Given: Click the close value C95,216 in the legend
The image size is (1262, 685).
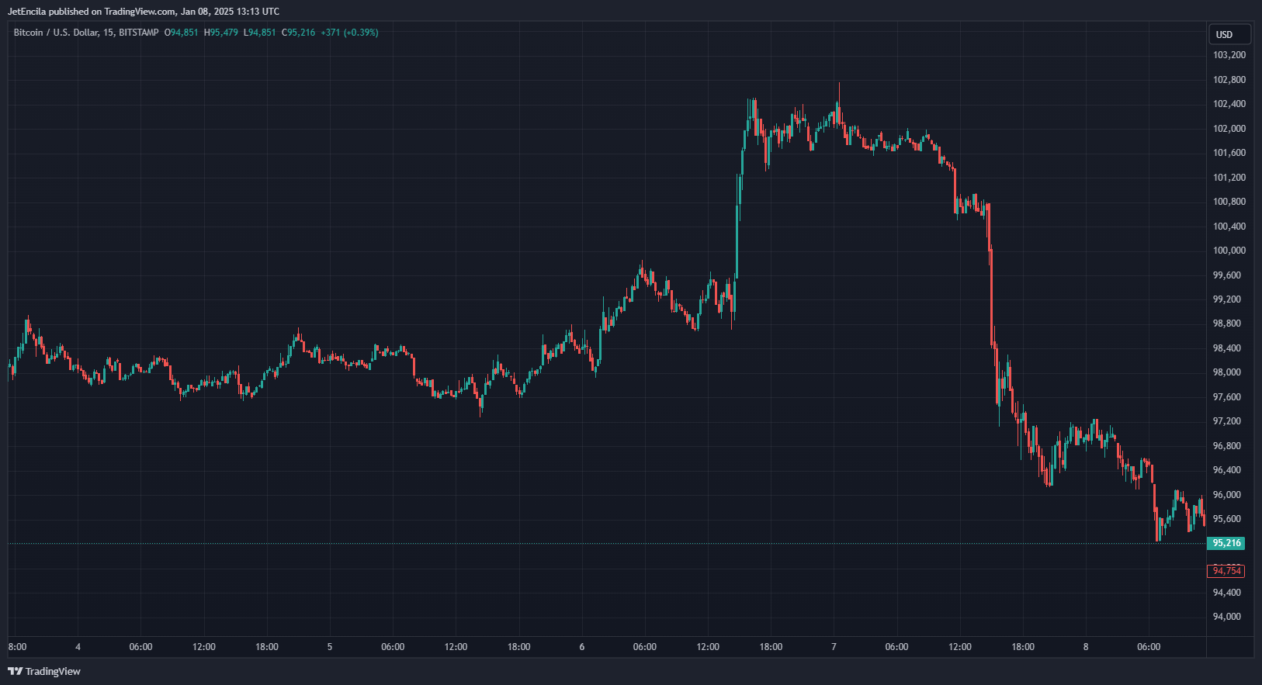Looking at the screenshot, I should (x=299, y=33).
